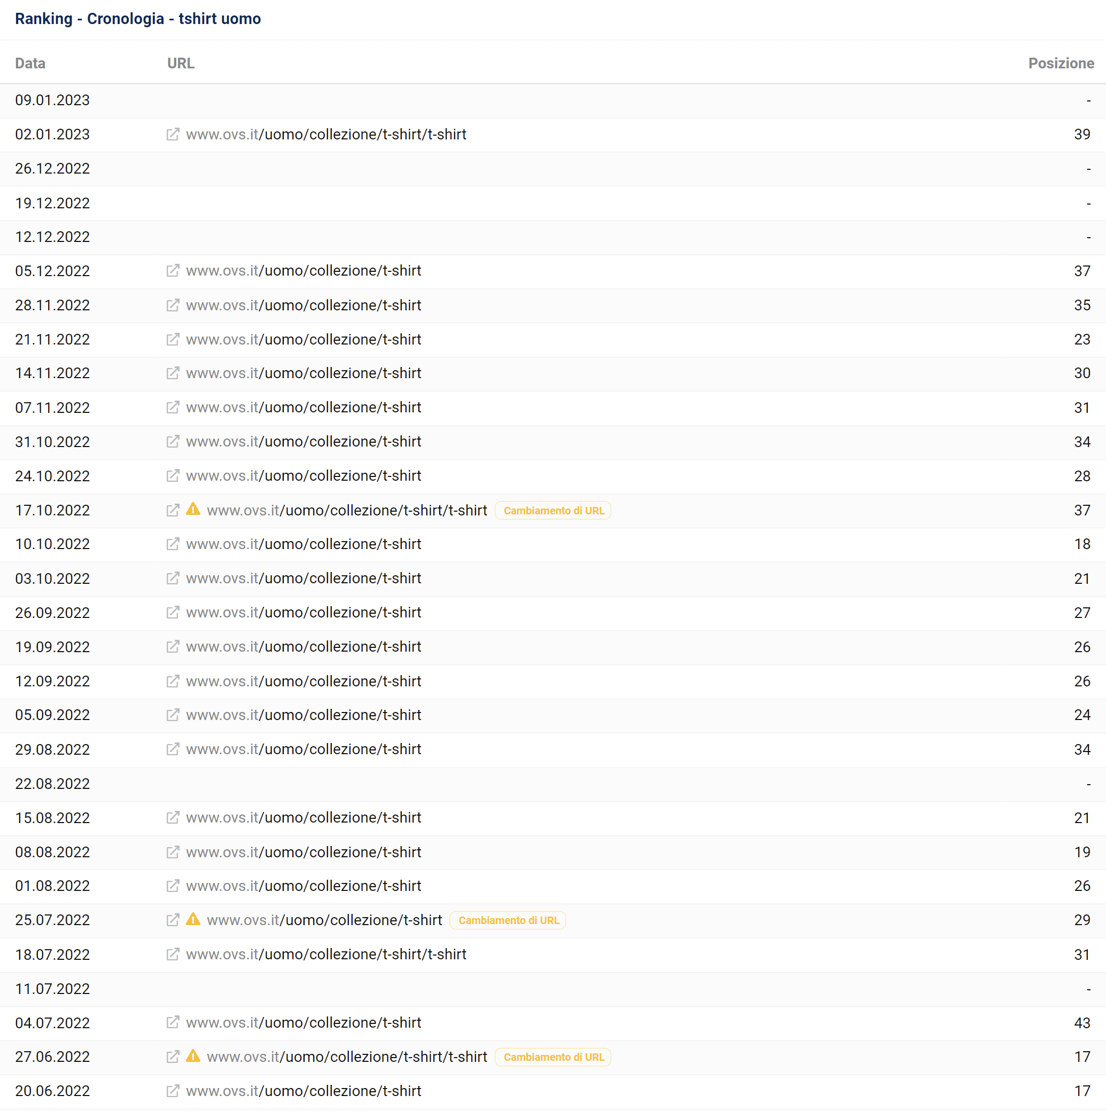Click position value 27 in 26.09.2022 row
The image size is (1106, 1111).
click(x=1082, y=613)
